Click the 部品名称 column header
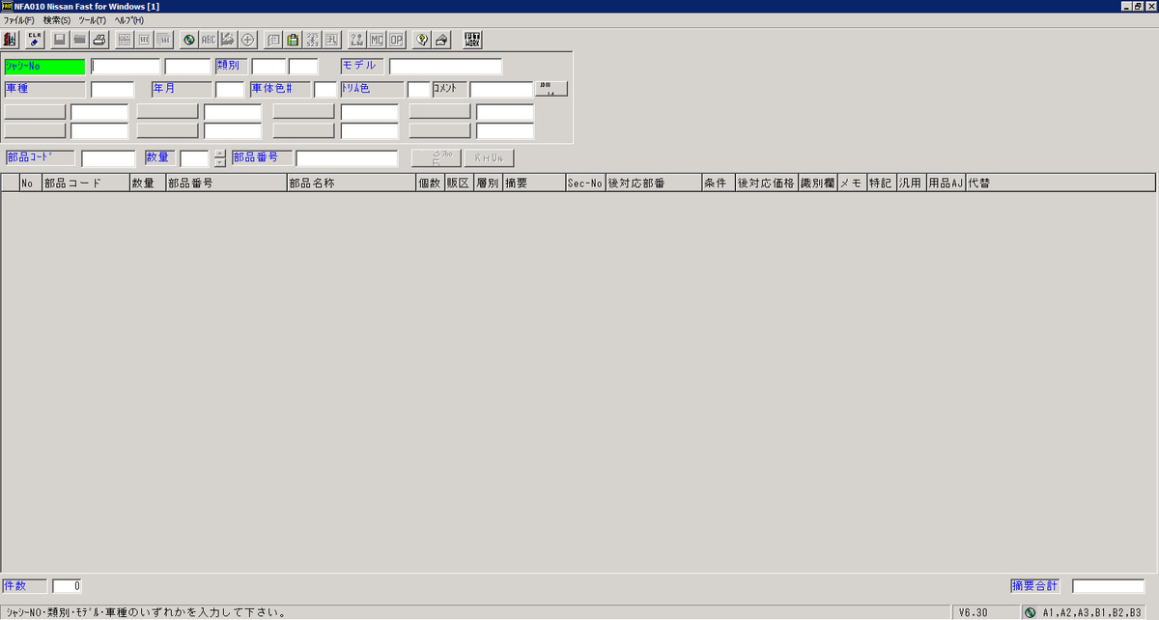 pos(351,183)
